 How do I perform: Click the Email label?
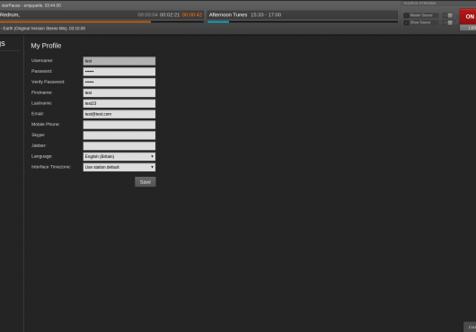point(38,114)
